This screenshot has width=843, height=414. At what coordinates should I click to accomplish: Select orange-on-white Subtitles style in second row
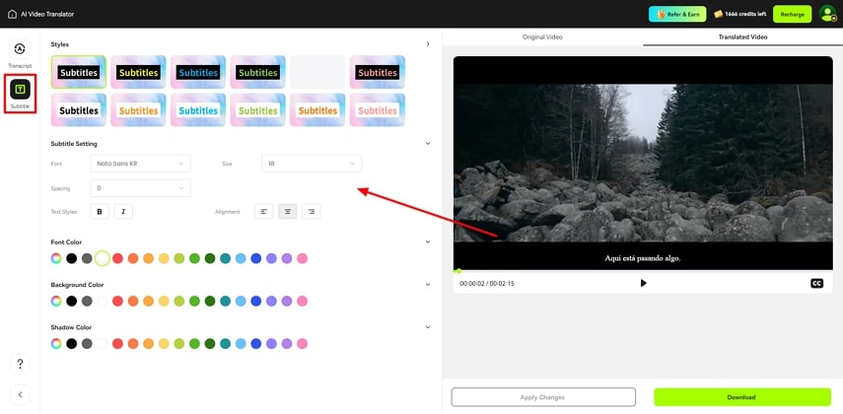click(x=138, y=110)
